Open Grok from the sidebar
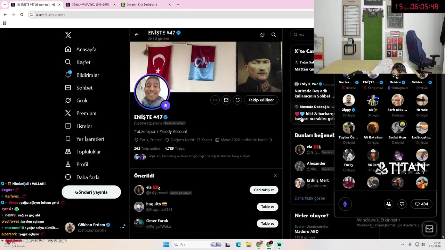 pos(76,100)
